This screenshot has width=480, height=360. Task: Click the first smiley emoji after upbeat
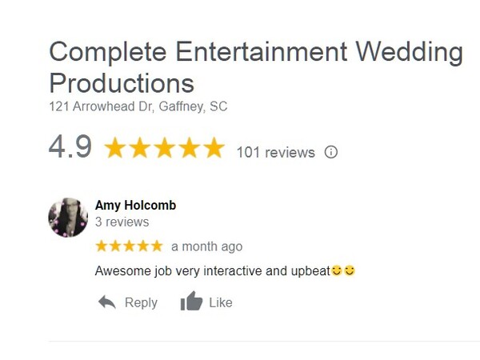(x=337, y=270)
